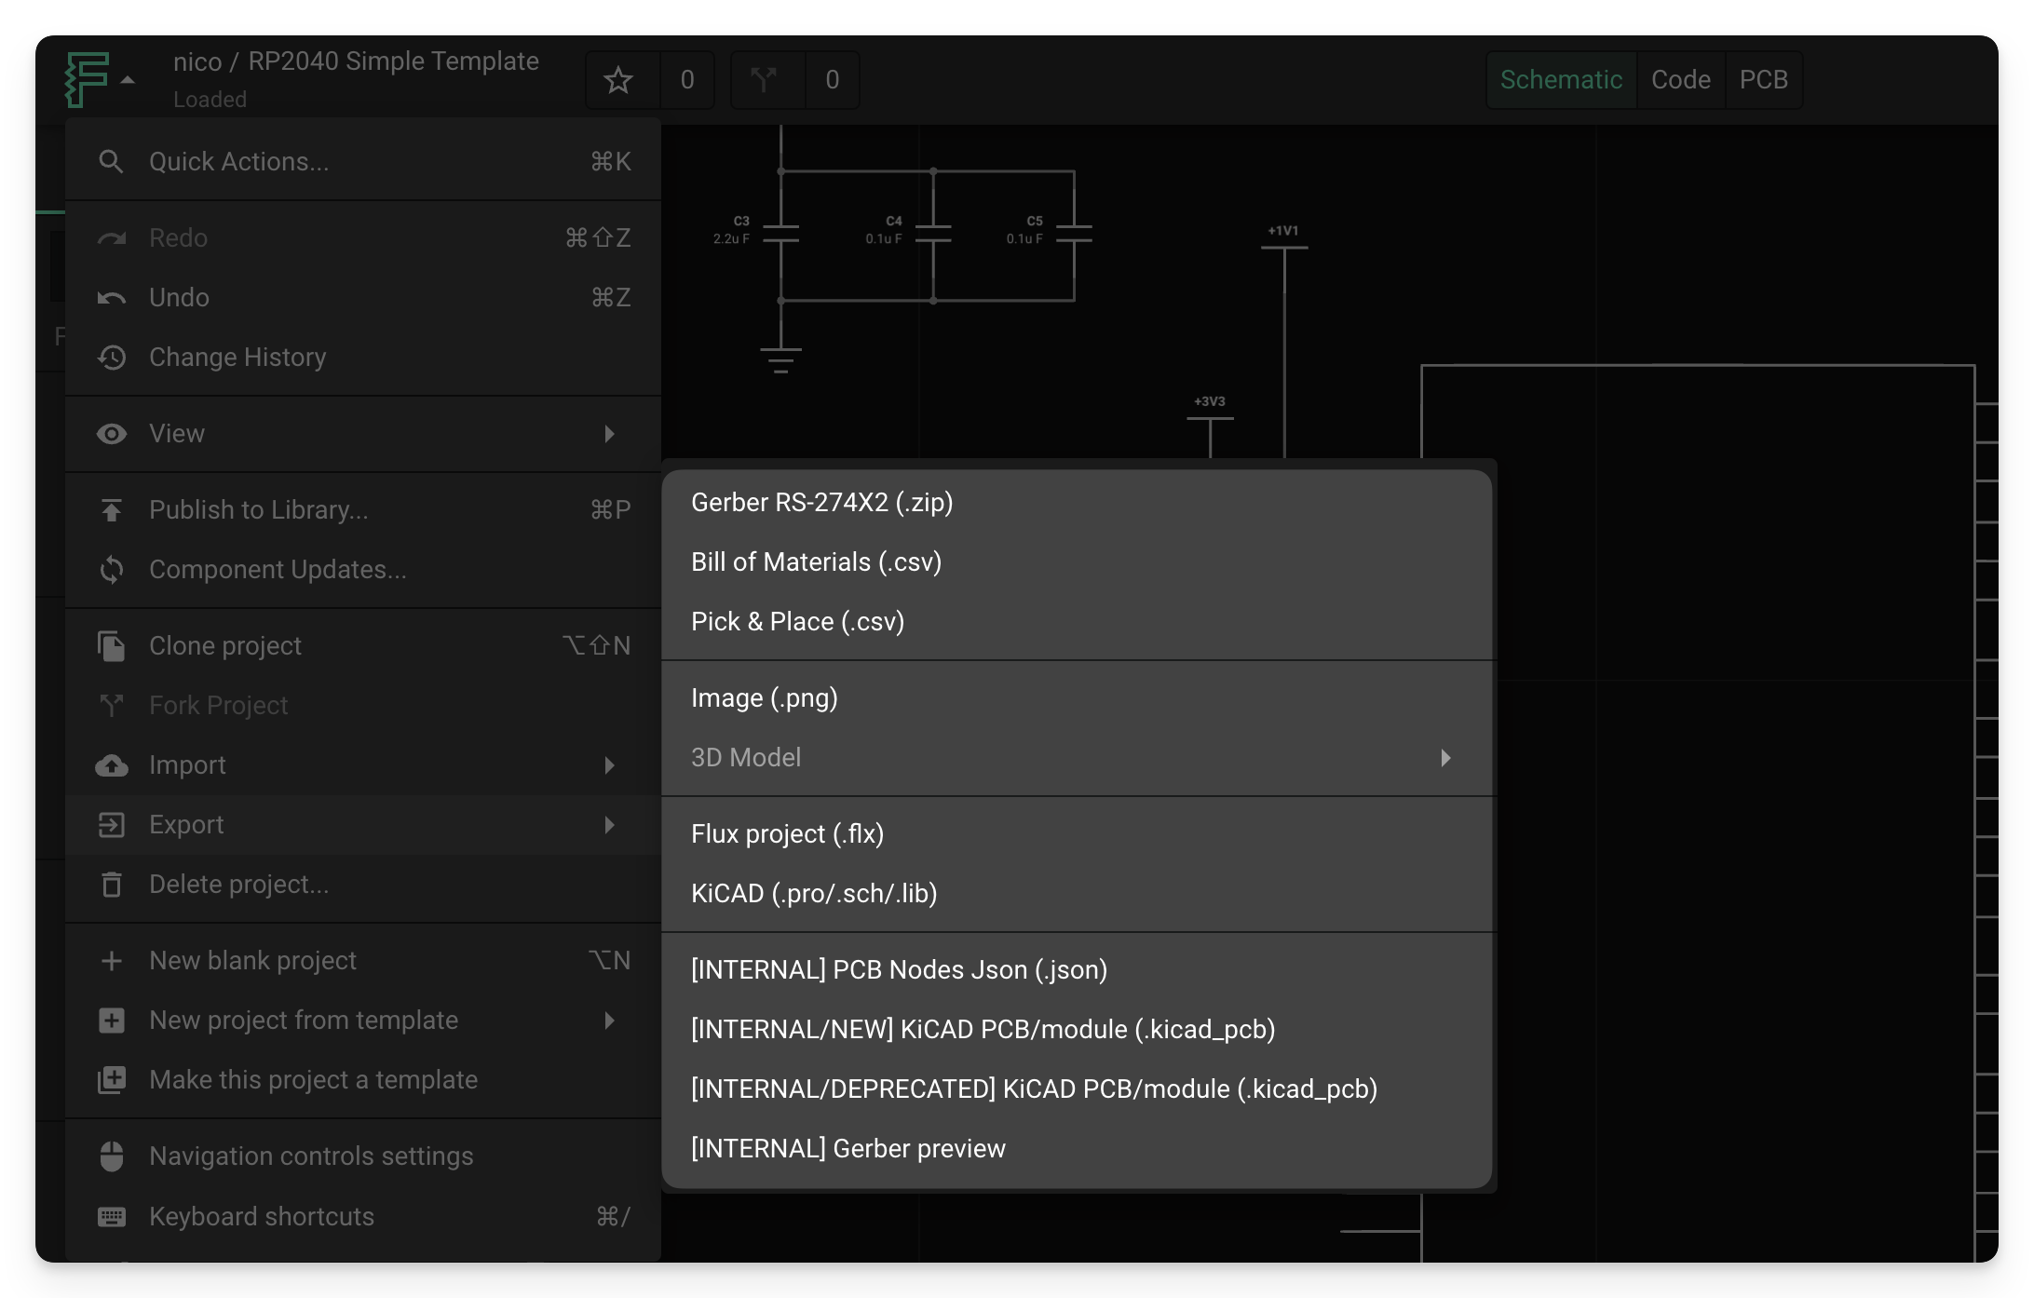Export as KiCAD (.pro/.sch/.lib)
This screenshot has width=2034, height=1298.
click(x=816, y=894)
